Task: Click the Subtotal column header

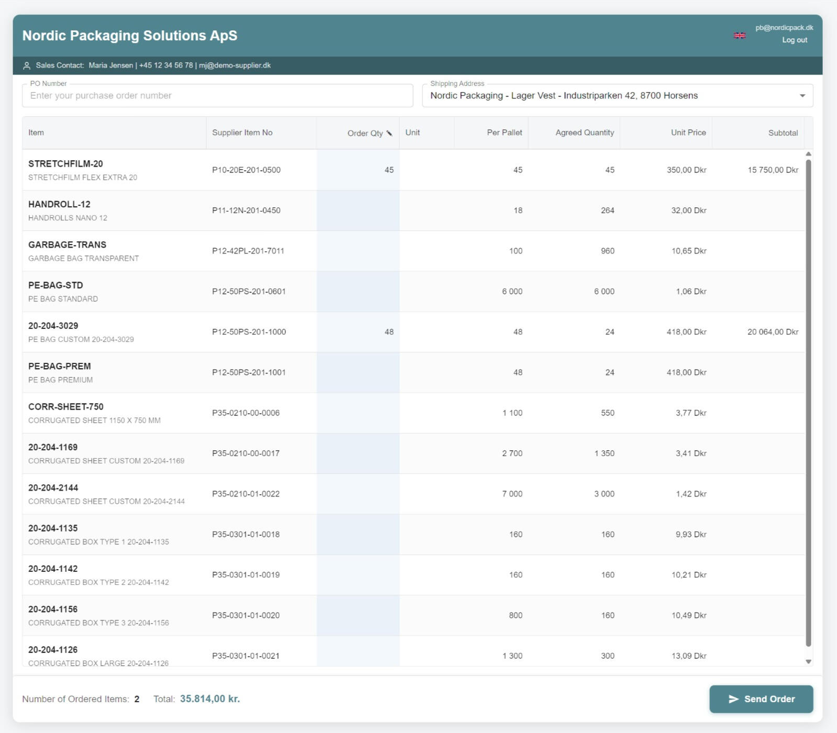Action: point(783,133)
